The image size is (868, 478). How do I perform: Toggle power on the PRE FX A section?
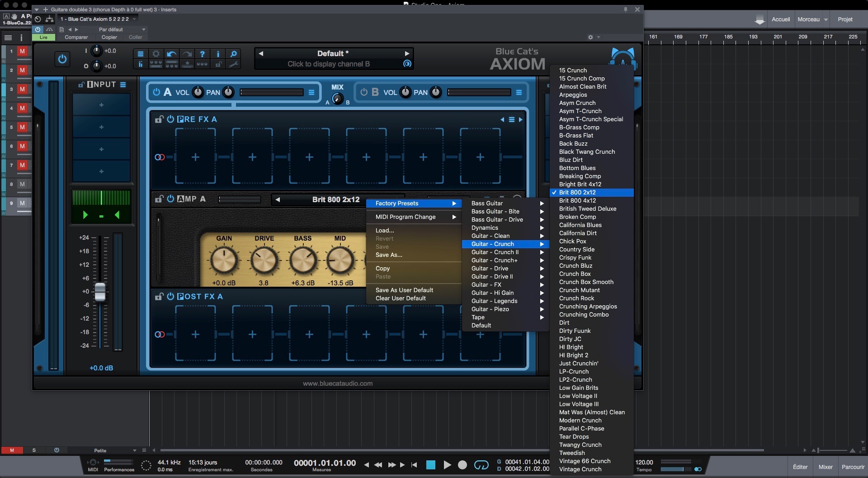point(170,119)
